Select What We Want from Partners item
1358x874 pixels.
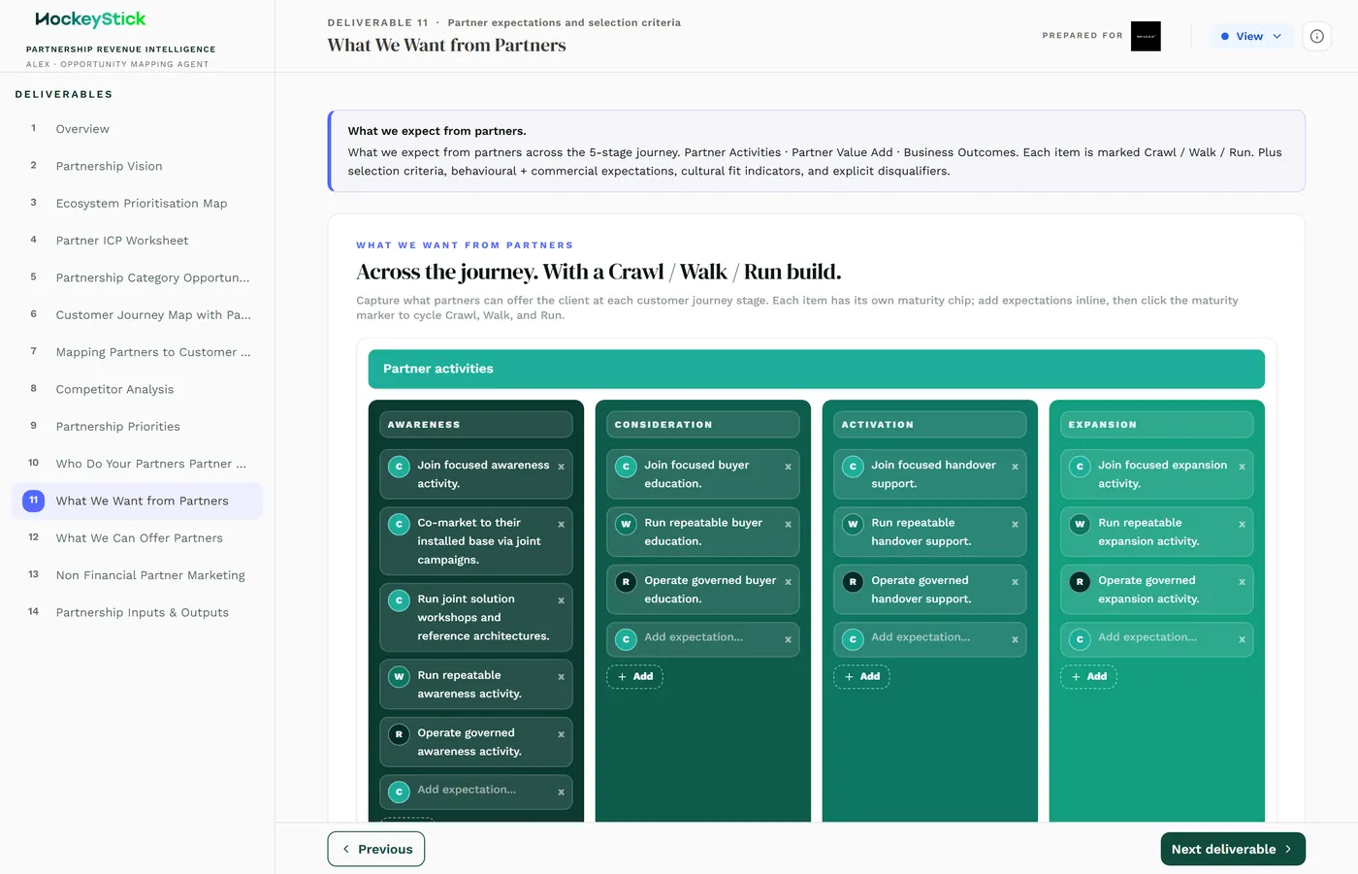pyautogui.click(x=137, y=501)
